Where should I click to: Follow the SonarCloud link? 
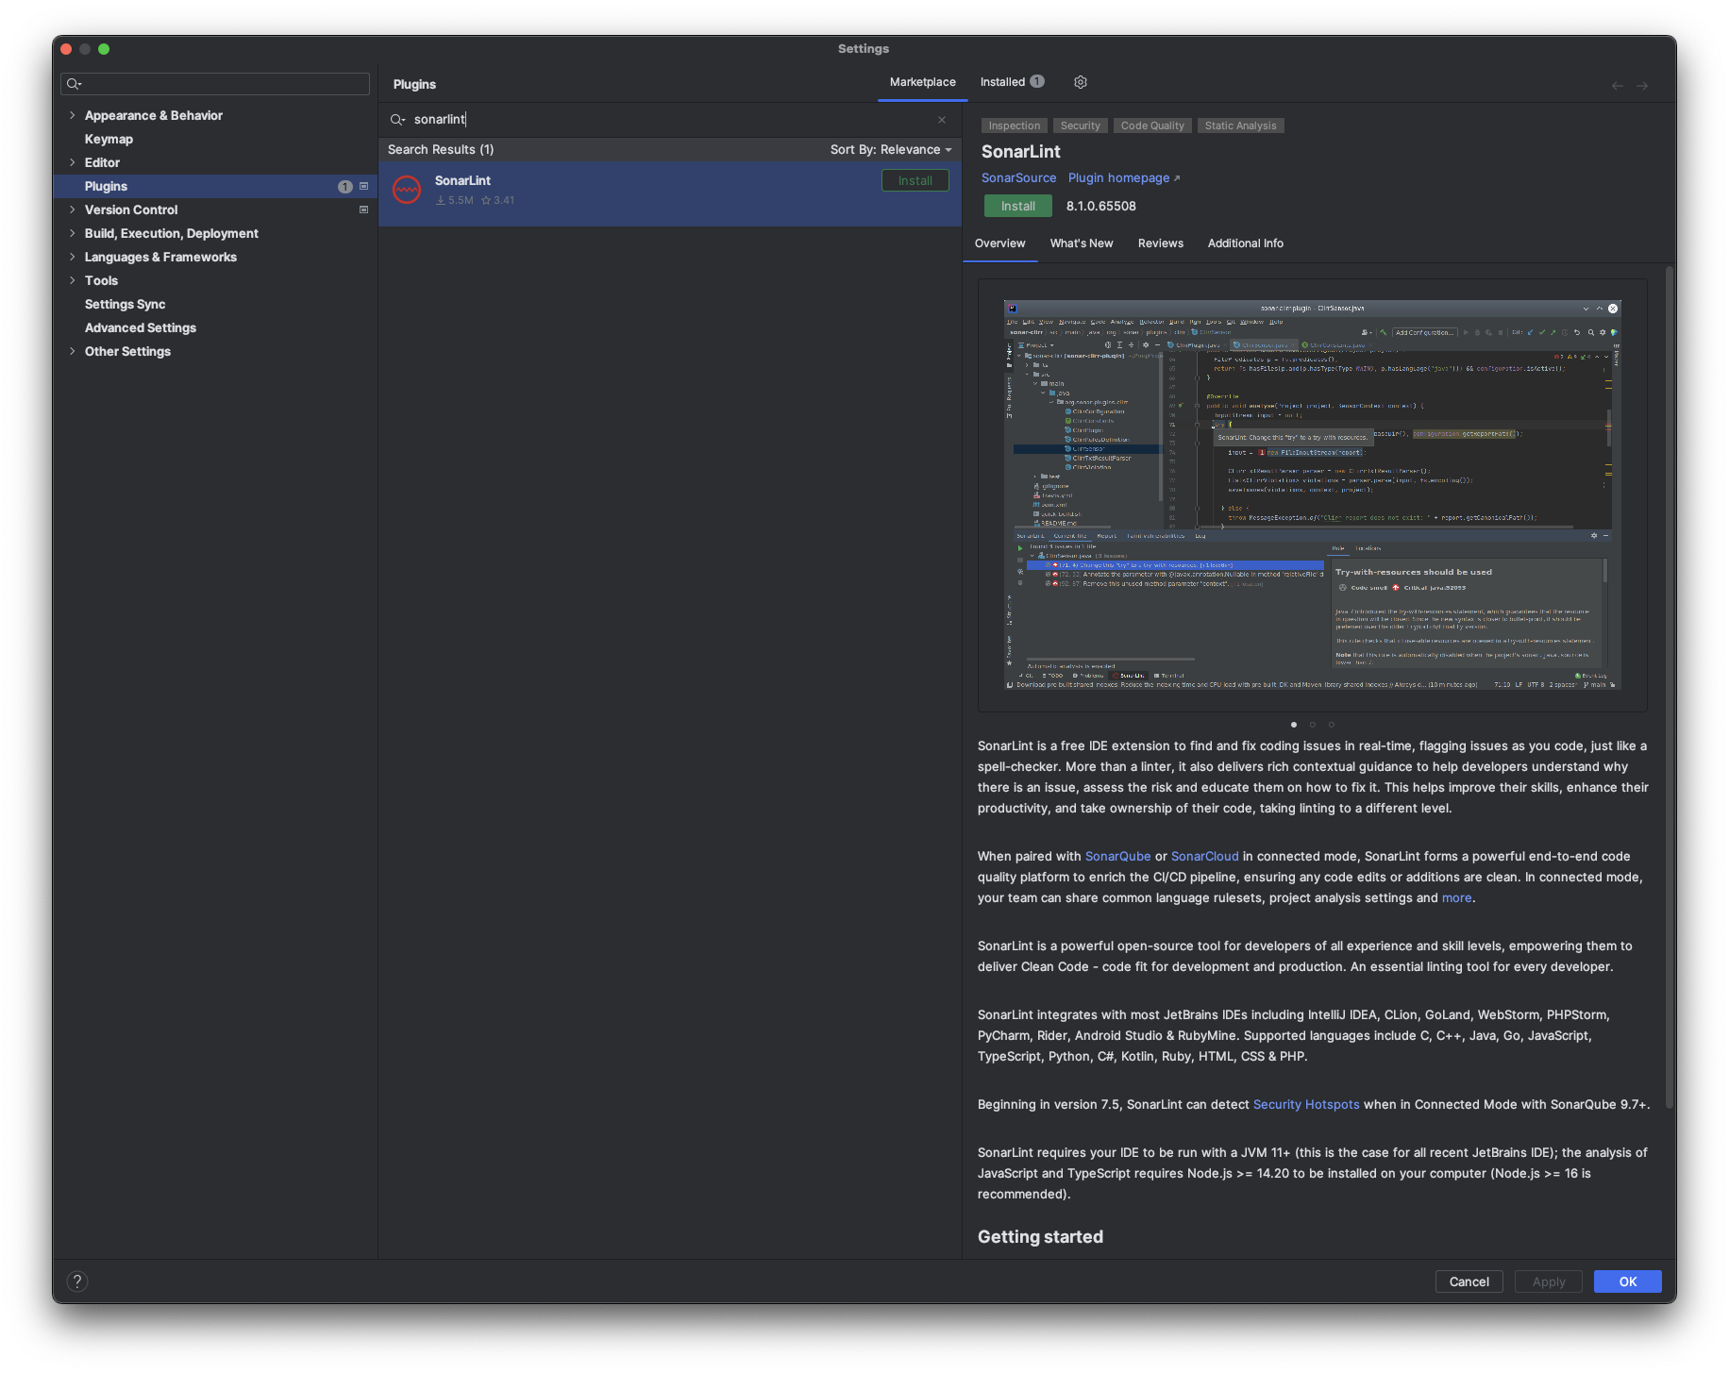(1204, 856)
